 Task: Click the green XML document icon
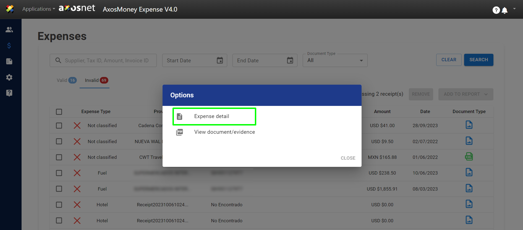469,157
